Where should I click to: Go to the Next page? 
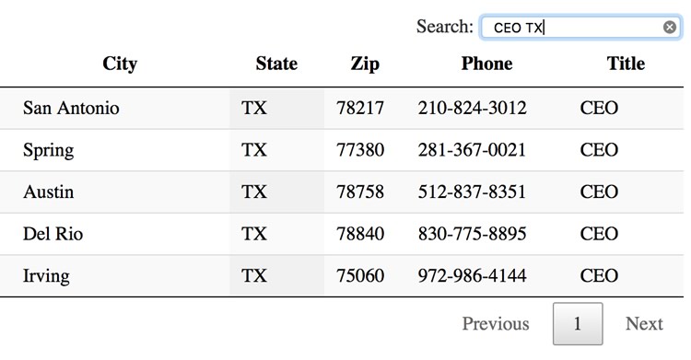[x=644, y=324]
